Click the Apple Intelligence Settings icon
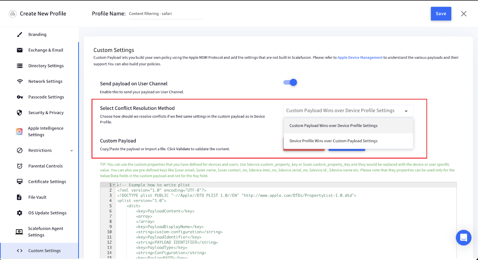 pyautogui.click(x=19, y=131)
